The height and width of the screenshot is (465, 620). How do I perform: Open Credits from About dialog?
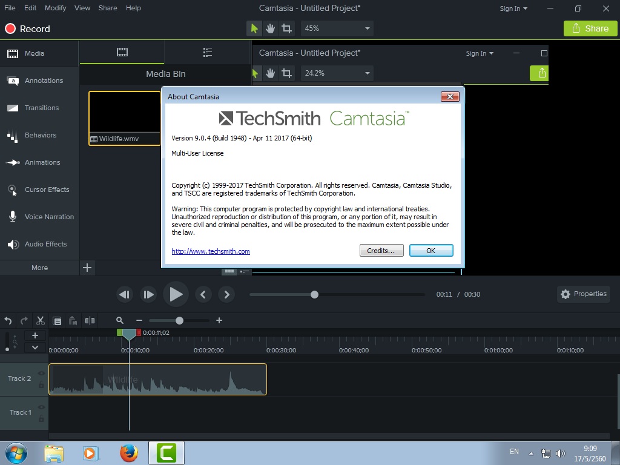pos(381,251)
